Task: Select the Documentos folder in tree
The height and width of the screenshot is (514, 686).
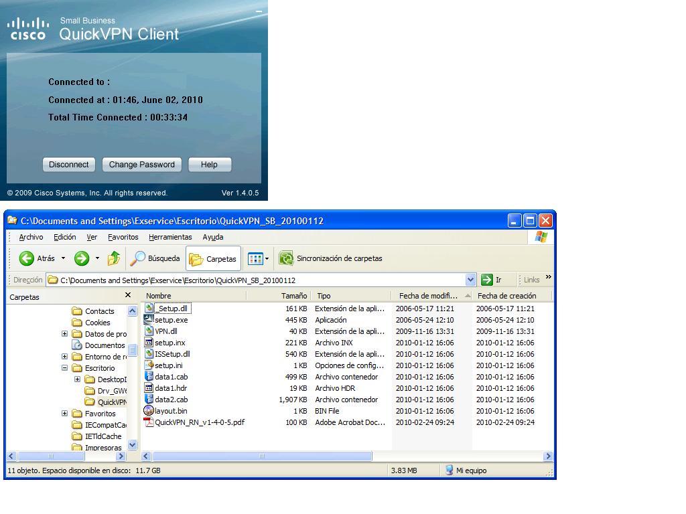Action: point(98,345)
